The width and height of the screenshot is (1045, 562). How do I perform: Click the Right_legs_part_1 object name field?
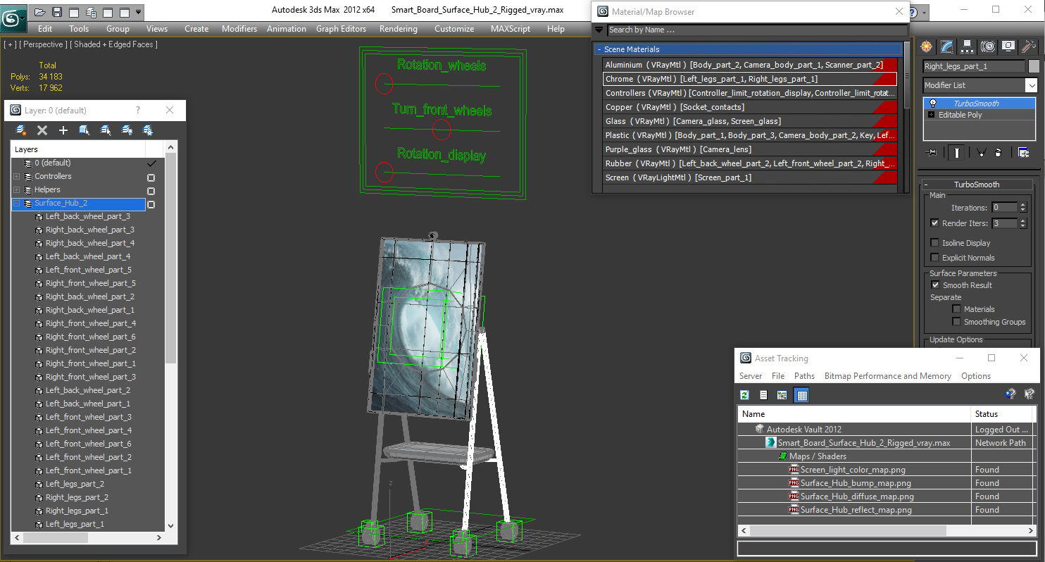pos(975,66)
